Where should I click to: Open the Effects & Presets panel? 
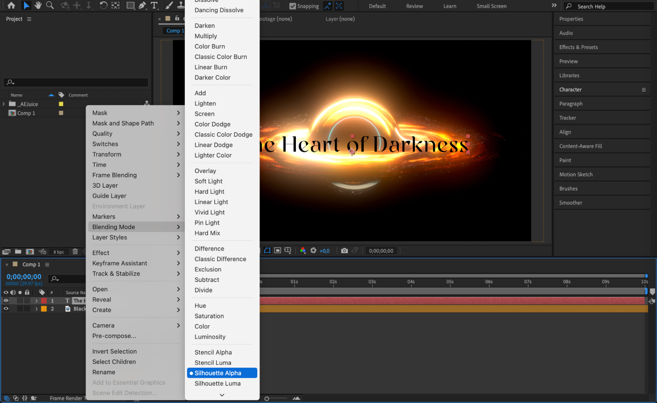click(x=578, y=47)
